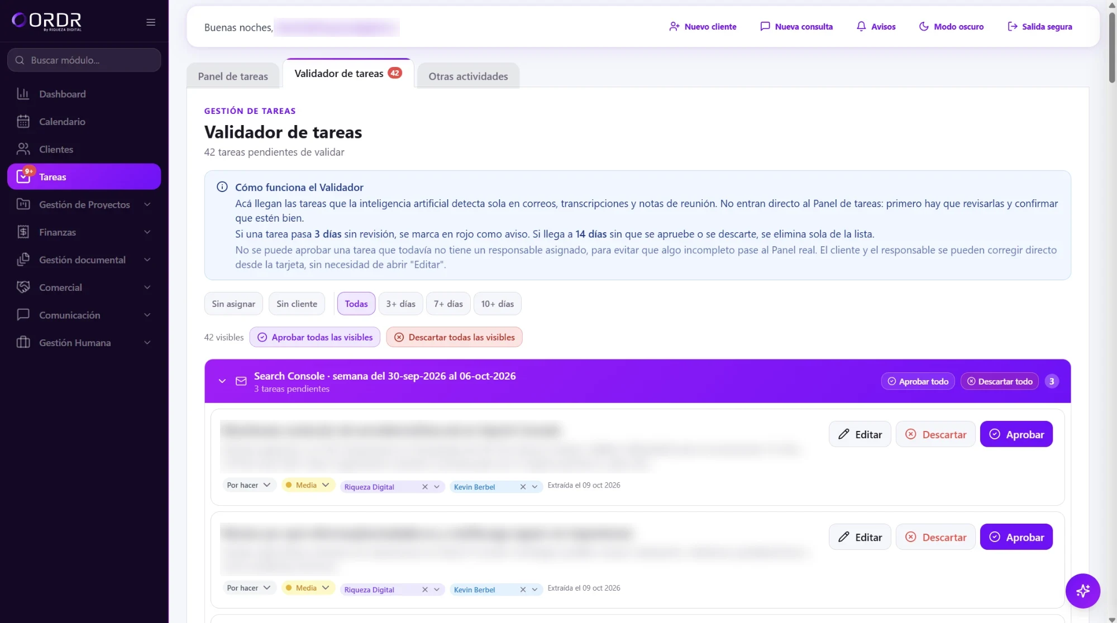Image resolution: width=1117 pixels, height=623 pixels.
Task: Filter tasks by Sin asignar
Action: 233,304
